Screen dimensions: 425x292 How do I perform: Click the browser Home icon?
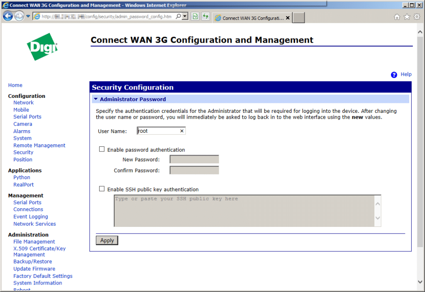click(x=397, y=17)
